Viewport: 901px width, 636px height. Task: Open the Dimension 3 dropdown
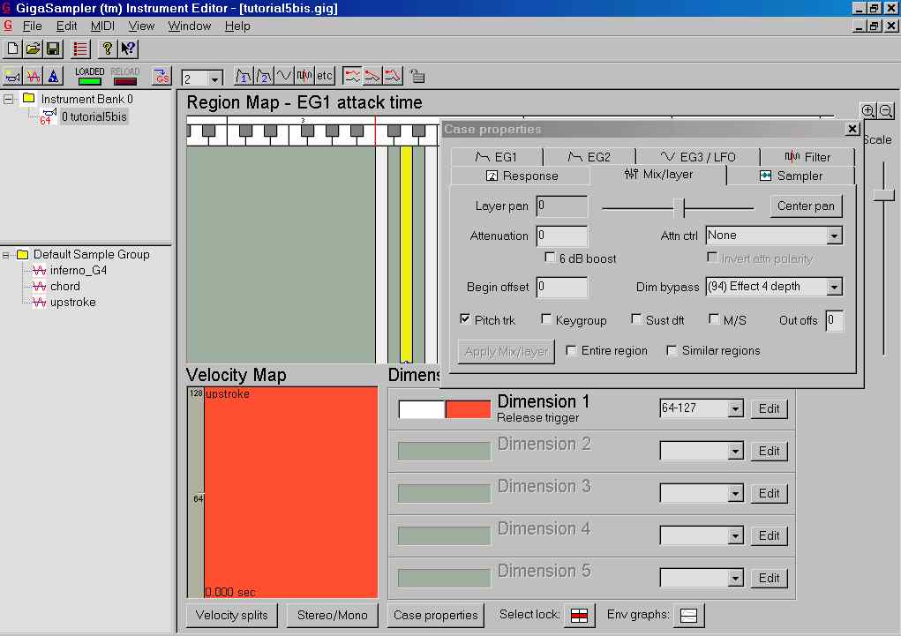(735, 493)
